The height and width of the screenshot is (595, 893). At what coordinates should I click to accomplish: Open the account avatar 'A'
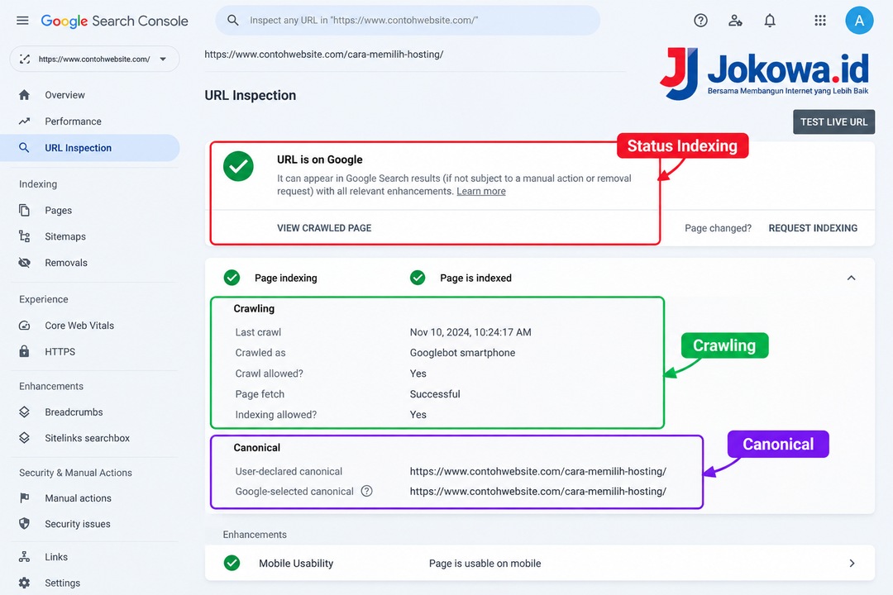[859, 21]
